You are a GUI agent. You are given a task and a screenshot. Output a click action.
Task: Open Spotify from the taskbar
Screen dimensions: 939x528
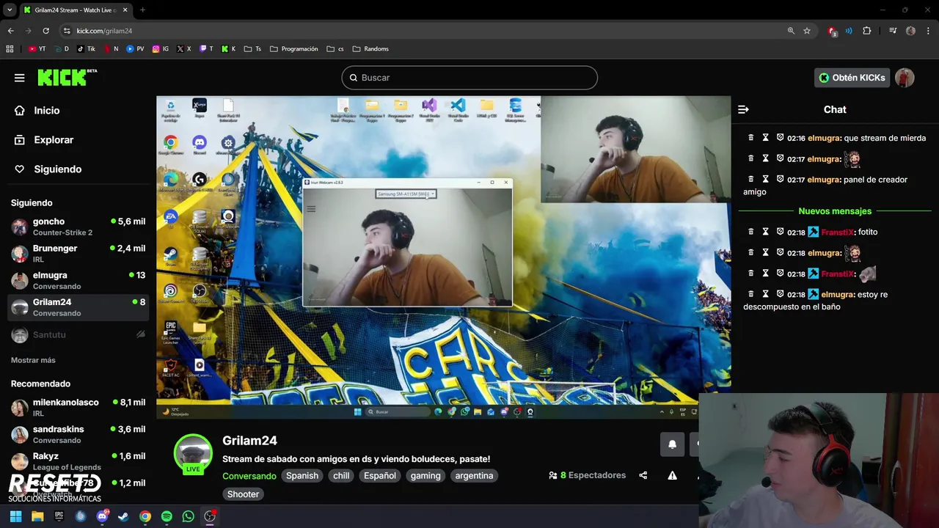click(167, 516)
